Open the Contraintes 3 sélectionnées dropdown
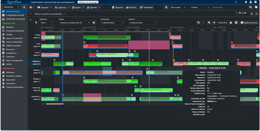This screenshot has height=131, width=260. 112,23
